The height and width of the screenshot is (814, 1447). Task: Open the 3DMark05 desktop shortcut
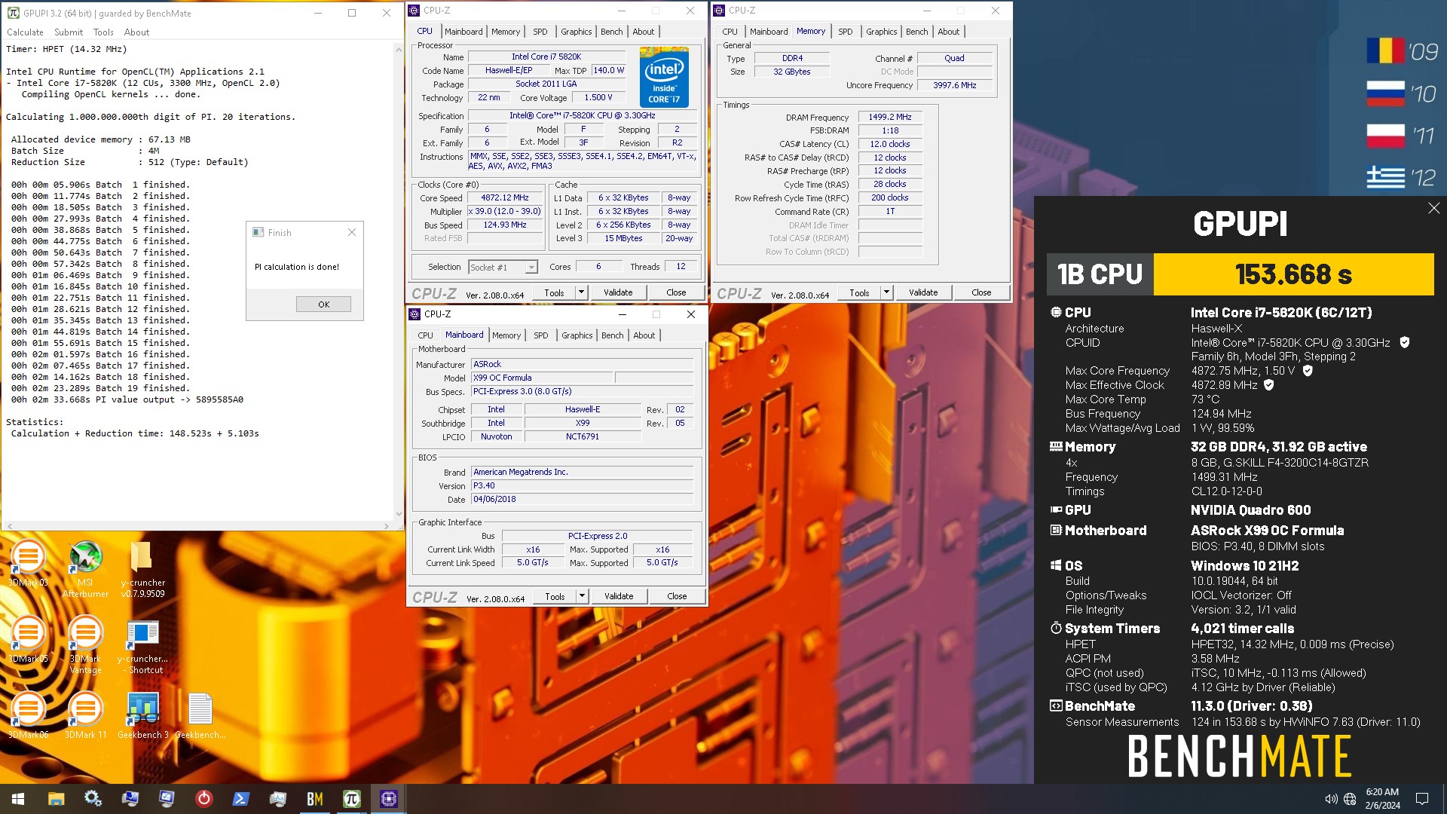coord(28,639)
